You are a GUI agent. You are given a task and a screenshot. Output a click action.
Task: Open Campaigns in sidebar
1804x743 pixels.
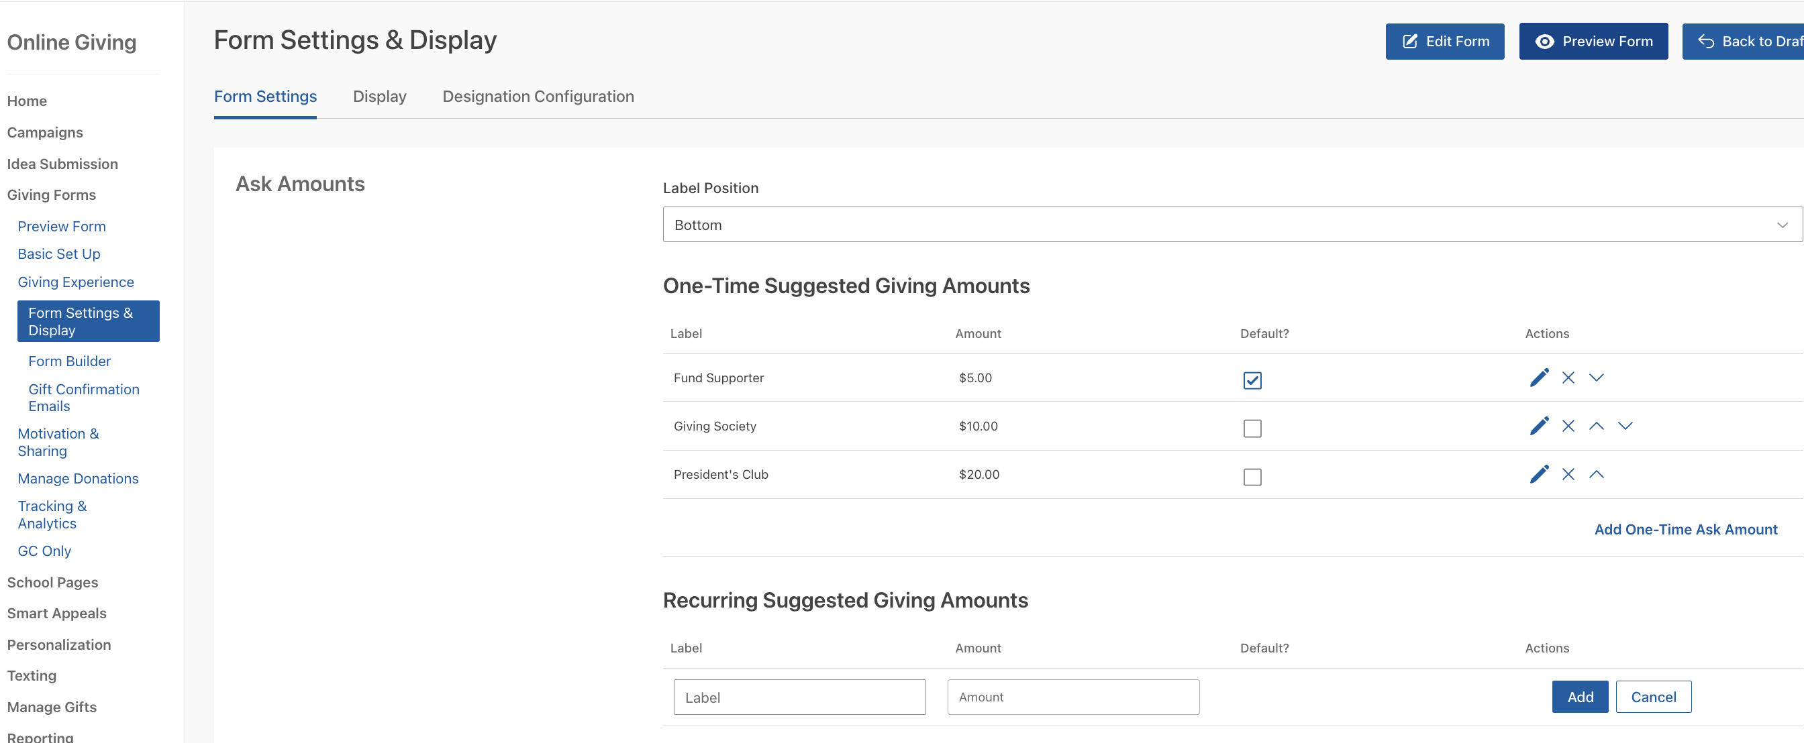[x=45, y=132]
